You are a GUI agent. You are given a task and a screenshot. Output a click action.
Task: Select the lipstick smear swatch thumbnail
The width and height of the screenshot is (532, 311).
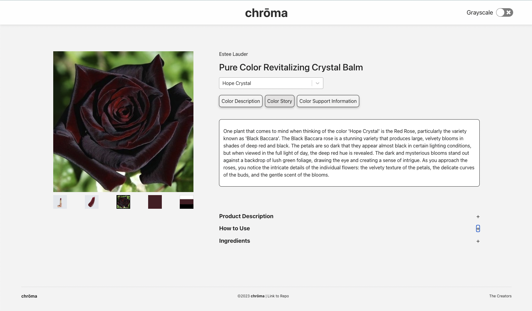[x=91, y=201]
